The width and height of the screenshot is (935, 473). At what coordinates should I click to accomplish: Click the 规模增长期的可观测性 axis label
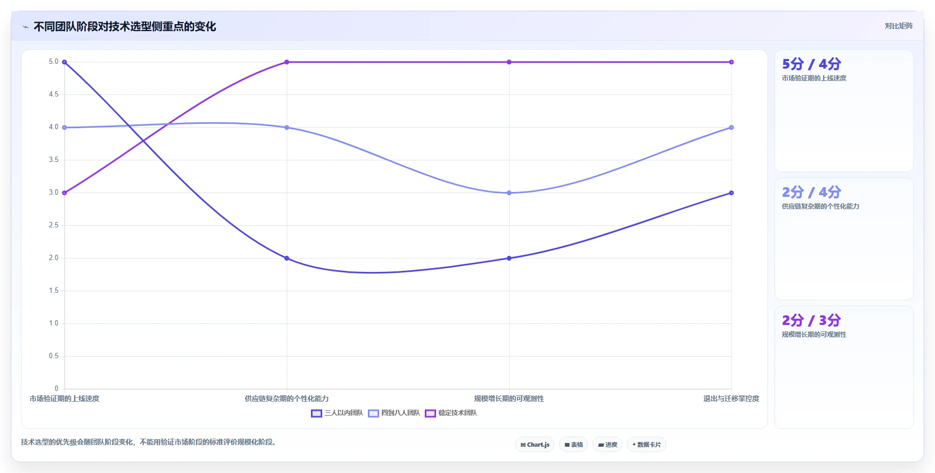(509, 398)
